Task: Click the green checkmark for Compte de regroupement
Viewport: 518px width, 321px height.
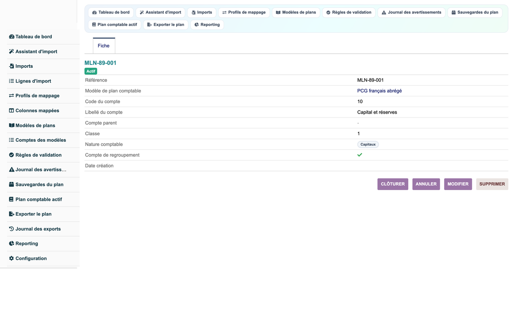Action: click(360, 155)
